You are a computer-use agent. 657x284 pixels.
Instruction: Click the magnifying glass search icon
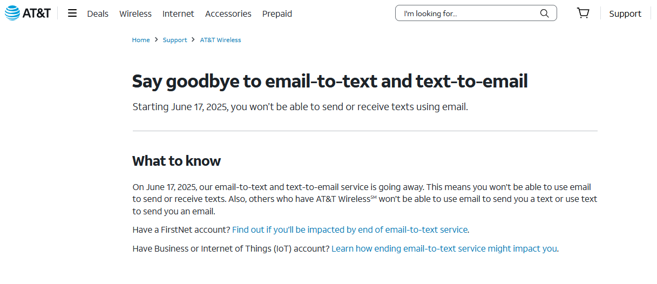[544, 13]
